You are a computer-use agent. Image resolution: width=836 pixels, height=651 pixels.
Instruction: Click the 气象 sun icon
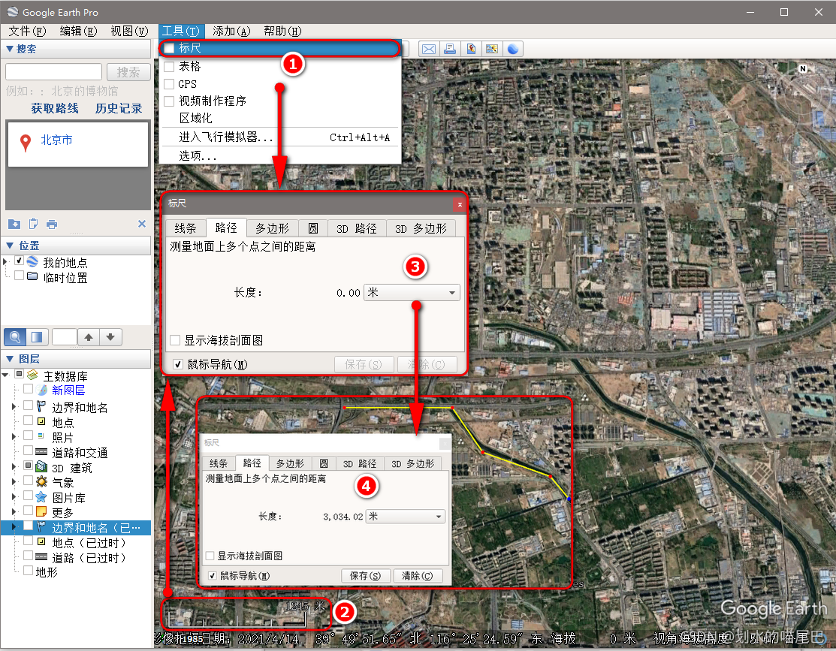[41, 482]
